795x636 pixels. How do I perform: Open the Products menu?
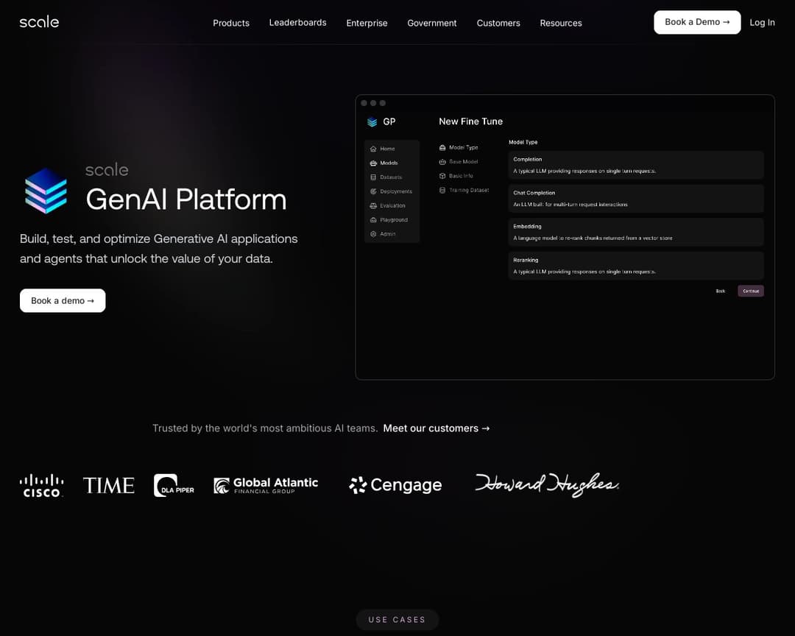[230, 23]
